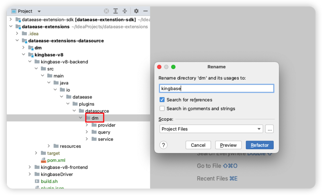Expand the provider package
Image resolution: width=322 pixels, height=195 pixels.
87,125
